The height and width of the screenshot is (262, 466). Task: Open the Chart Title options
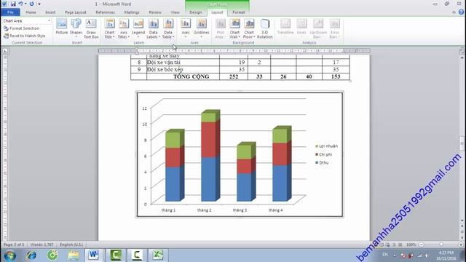[x=109, y=28]
